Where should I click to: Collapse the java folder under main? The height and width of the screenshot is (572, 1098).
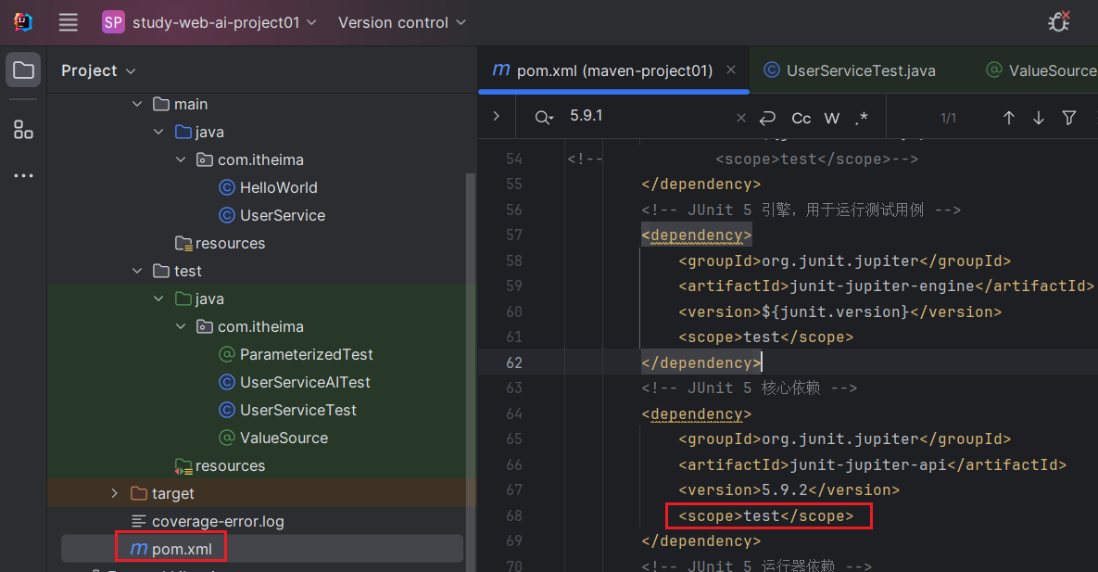click(x=159, y=132)
